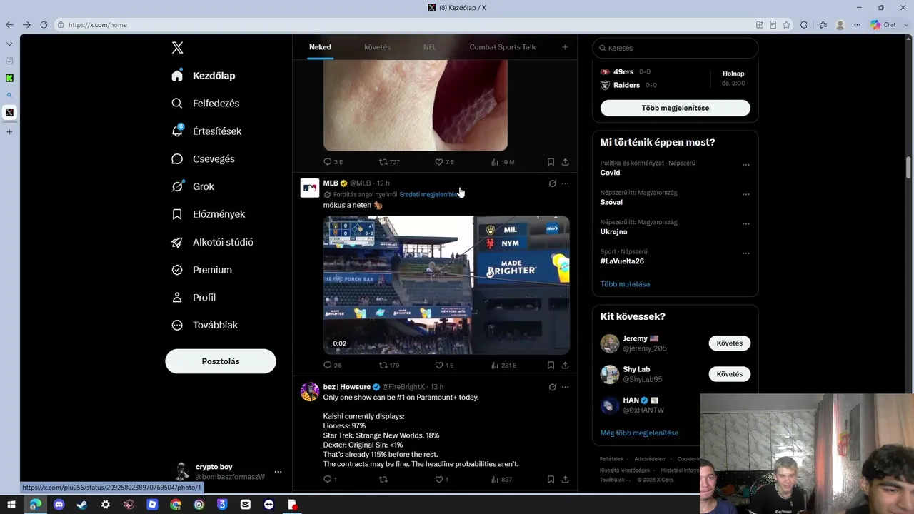Image resolution: width=914 pixels, height=514 pixels.
Task: Open Chrome from taskbar
Action: pyautogui.click(x=176, y=505)
